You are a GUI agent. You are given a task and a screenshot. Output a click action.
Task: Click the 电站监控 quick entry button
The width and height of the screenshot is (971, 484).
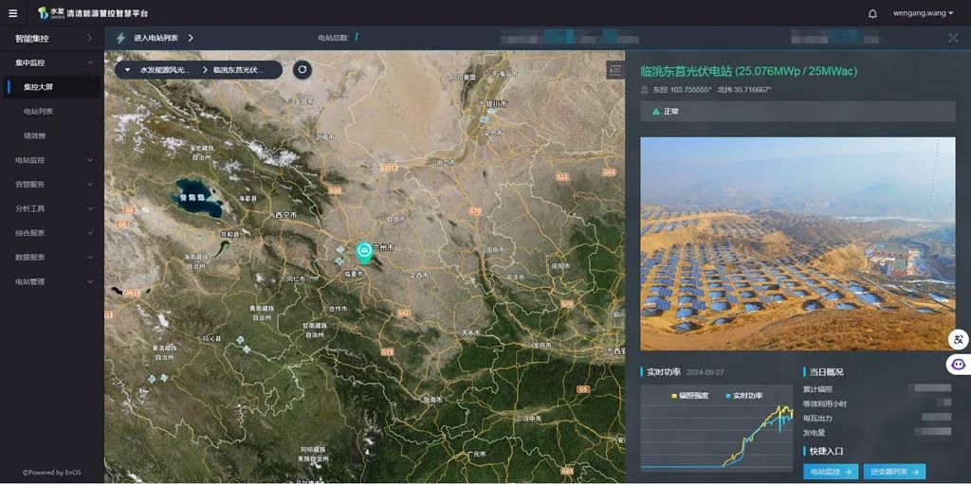(x=831, y=472)
